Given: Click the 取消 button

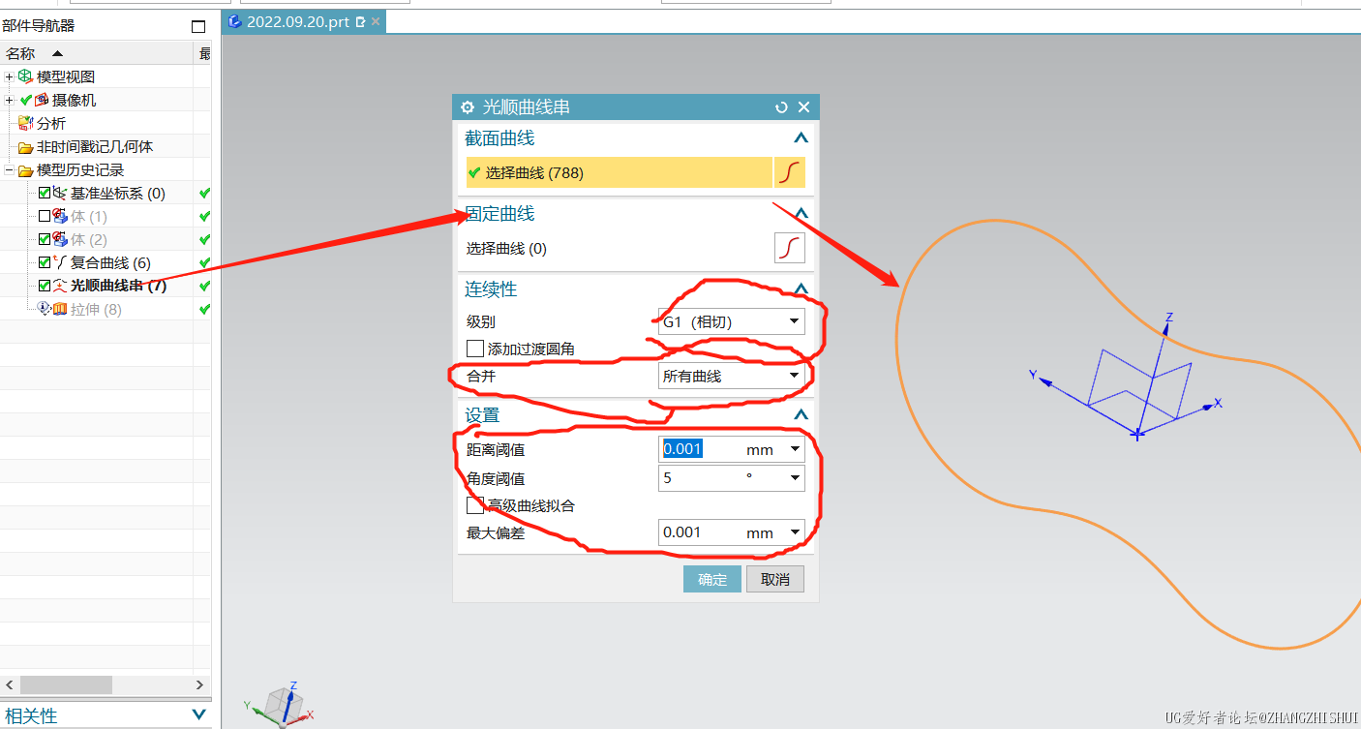Looking at the screenshot, I should (775, 579).
